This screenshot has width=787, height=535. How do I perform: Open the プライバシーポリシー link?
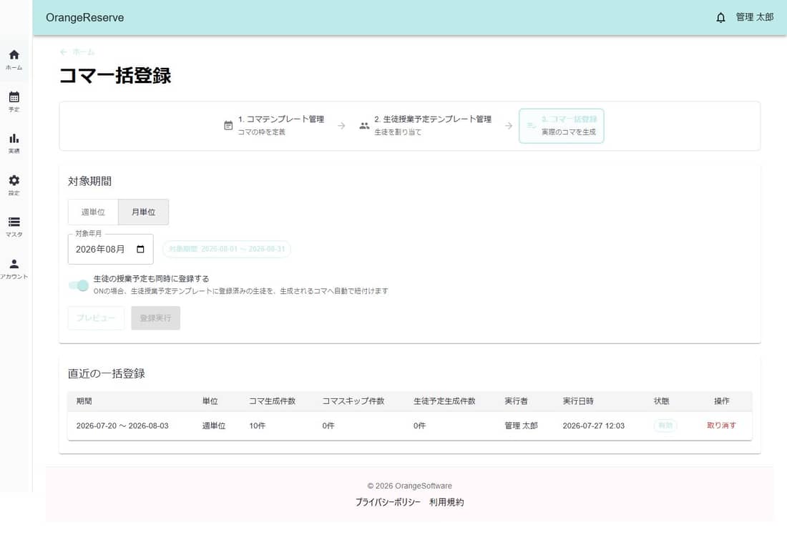point(388,502)
